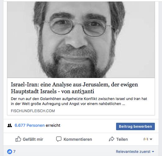
Task: Open the 6.677 Personen reach link
Action: (29, 126)
